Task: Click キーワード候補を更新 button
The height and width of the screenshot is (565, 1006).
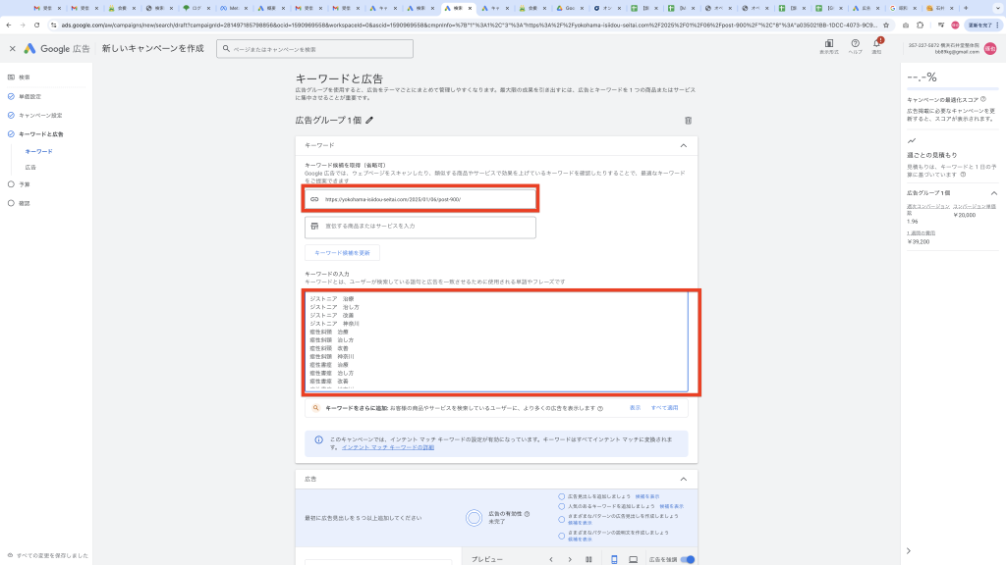Action: 342,252
